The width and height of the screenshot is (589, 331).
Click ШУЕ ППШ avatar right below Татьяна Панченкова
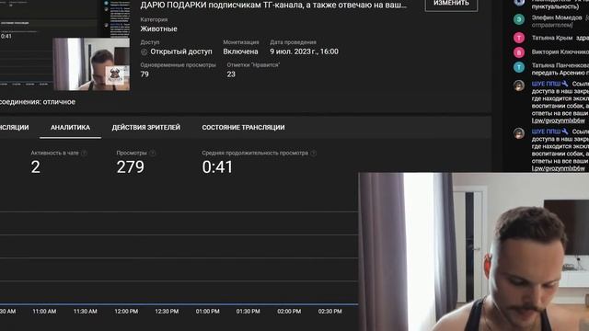click(x=519, y=86)
